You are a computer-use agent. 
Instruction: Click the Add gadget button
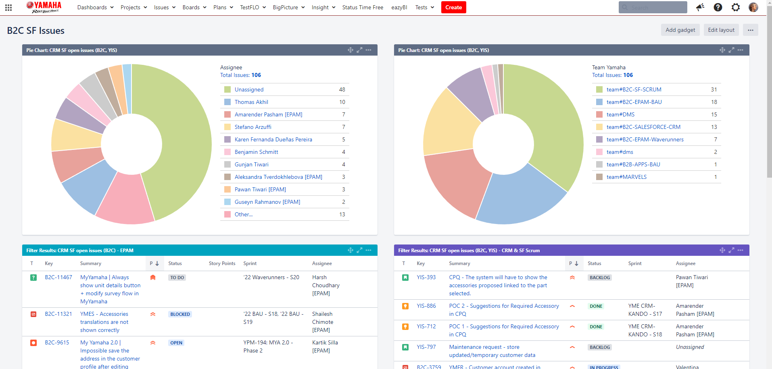point(680,30)
